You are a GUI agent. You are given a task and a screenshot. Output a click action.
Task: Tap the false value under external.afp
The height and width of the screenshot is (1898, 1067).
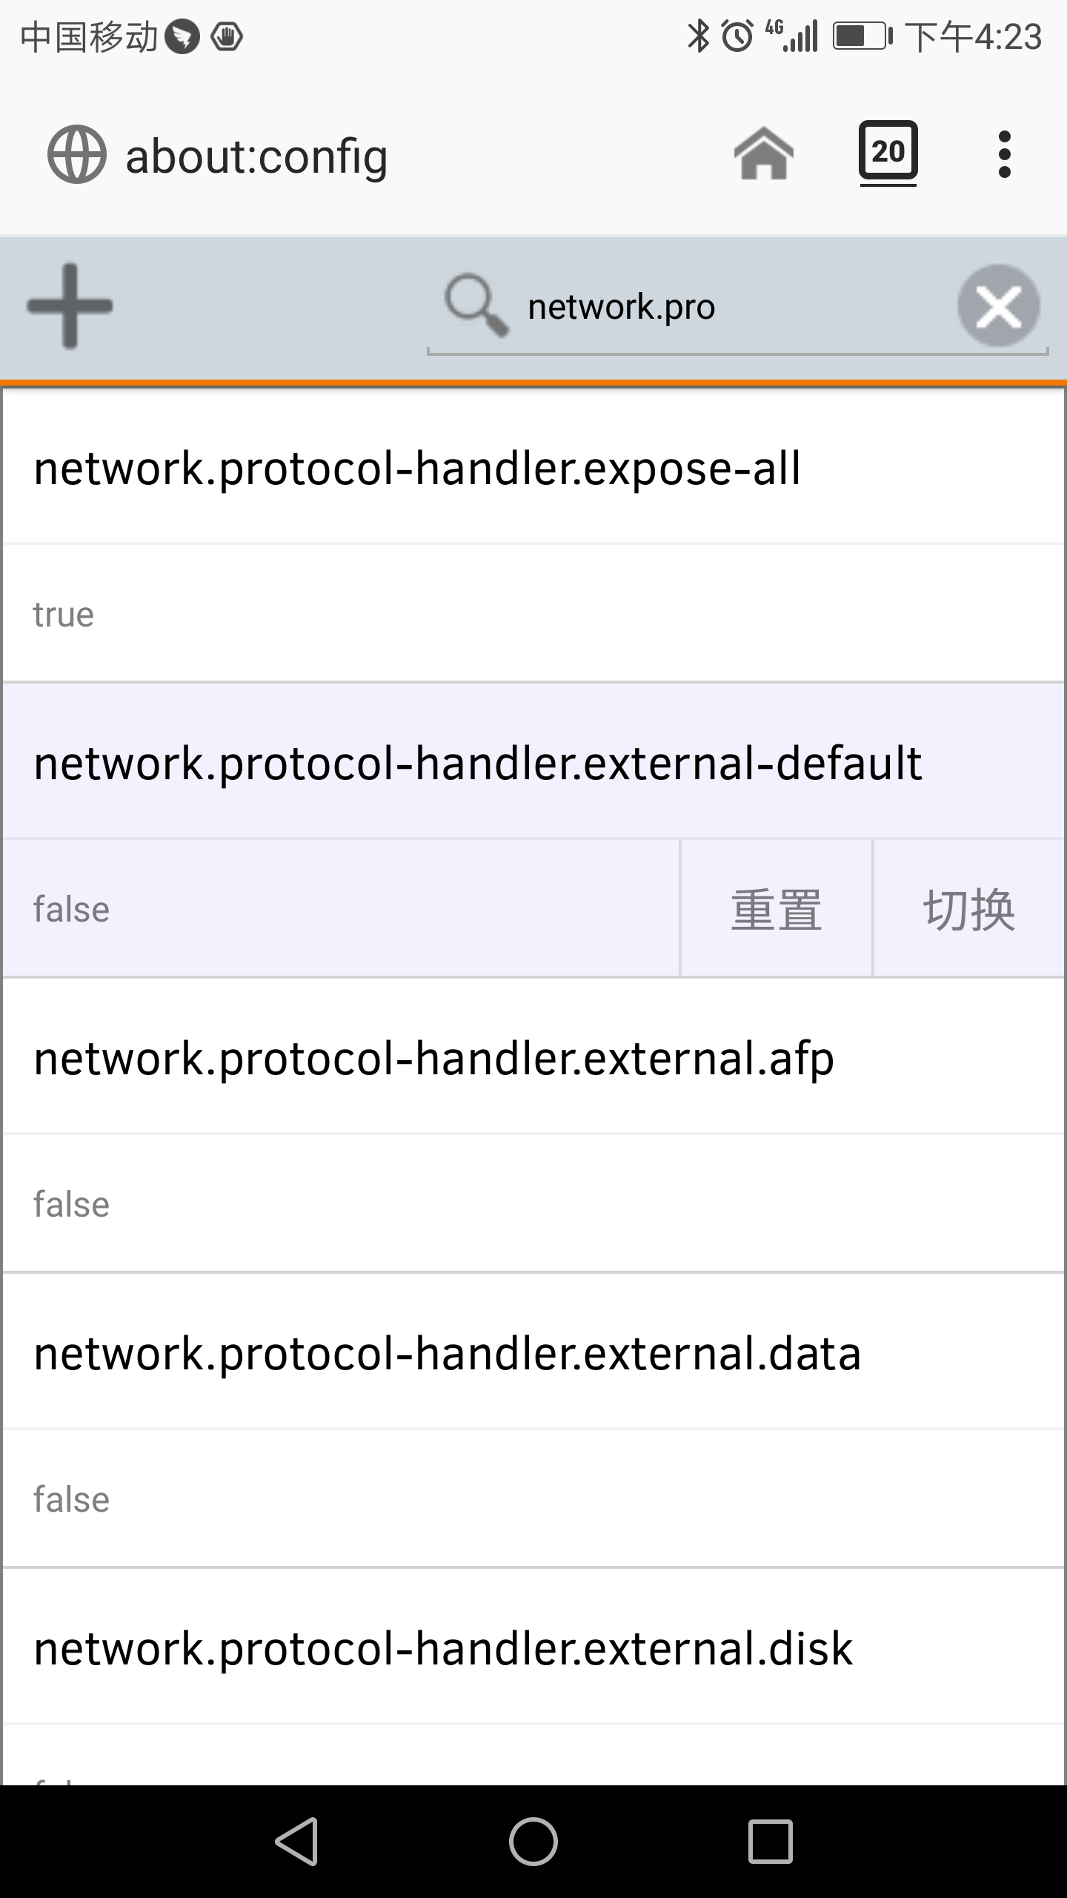pos(71,1205)
